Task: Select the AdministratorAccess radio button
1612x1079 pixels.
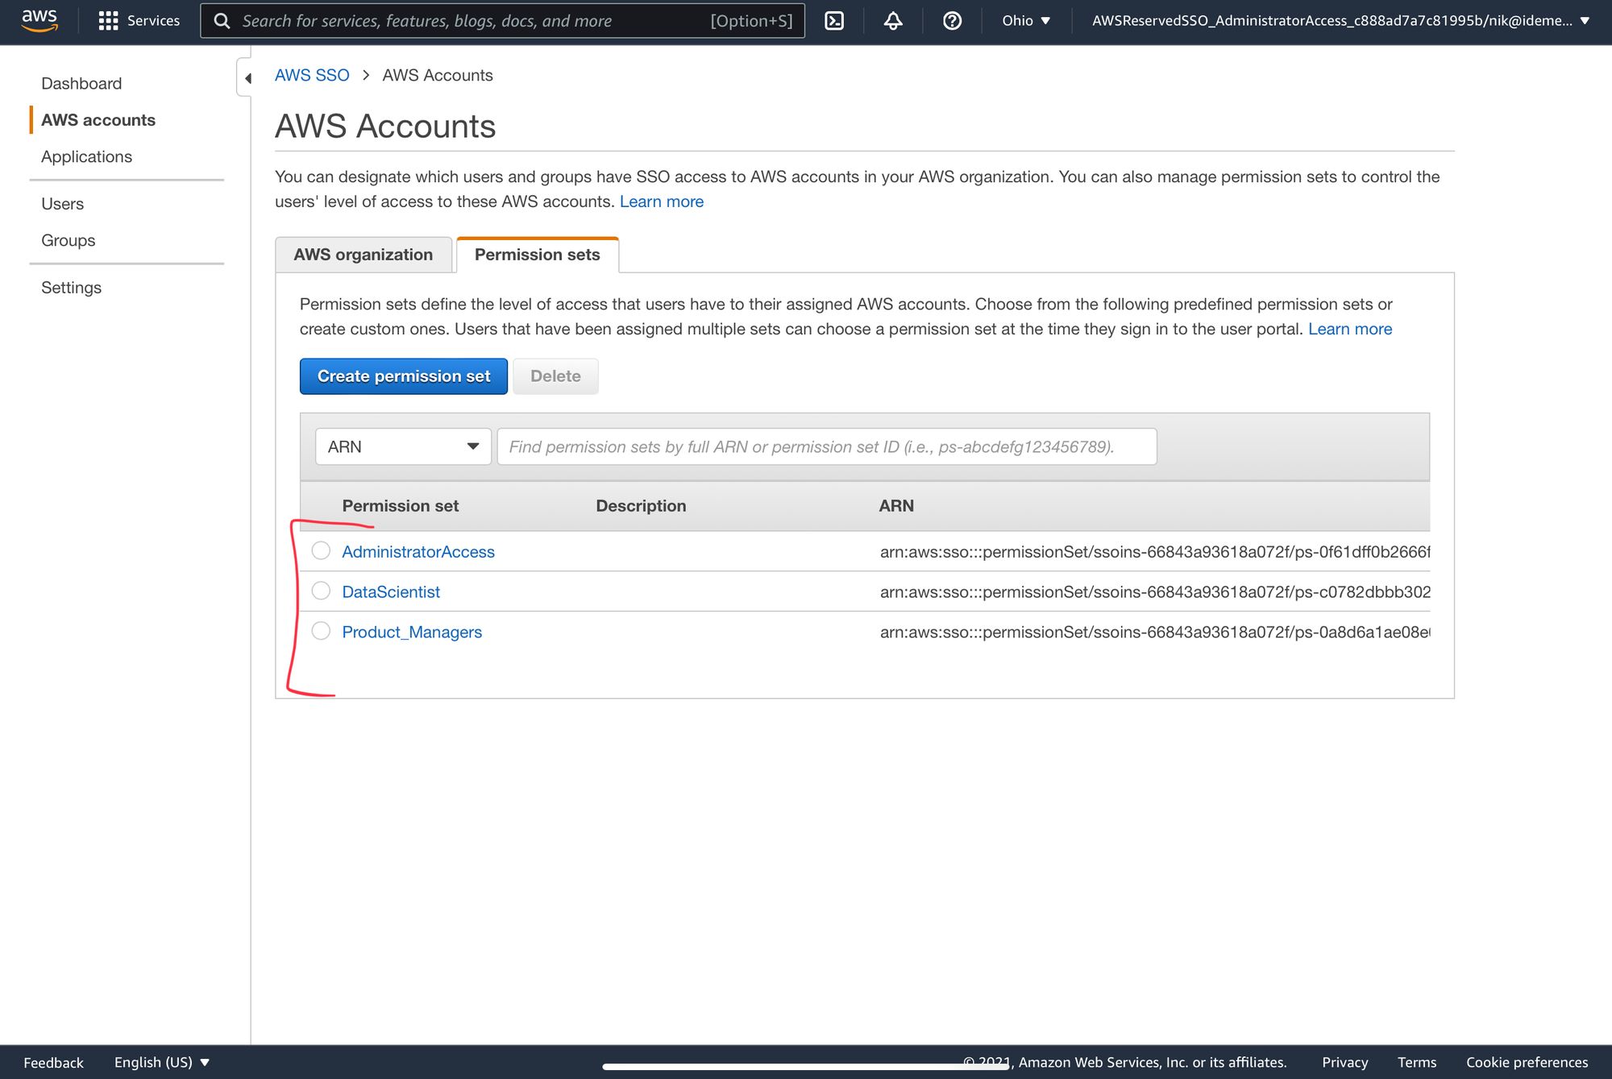Action: point(321,550)
